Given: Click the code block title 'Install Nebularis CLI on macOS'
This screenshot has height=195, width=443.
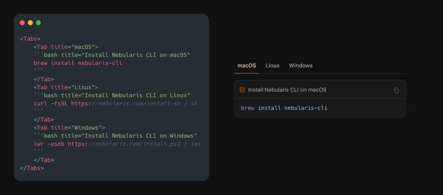Looking at the screenshot, I should click(x=287, y=90).
